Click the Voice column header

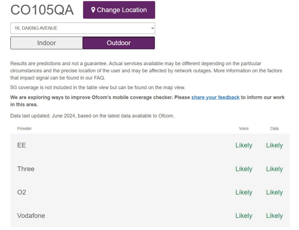coord(244,128)
